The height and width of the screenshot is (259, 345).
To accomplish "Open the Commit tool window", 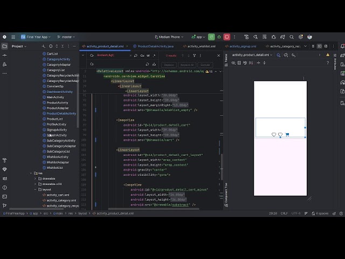I will point(4,55).
